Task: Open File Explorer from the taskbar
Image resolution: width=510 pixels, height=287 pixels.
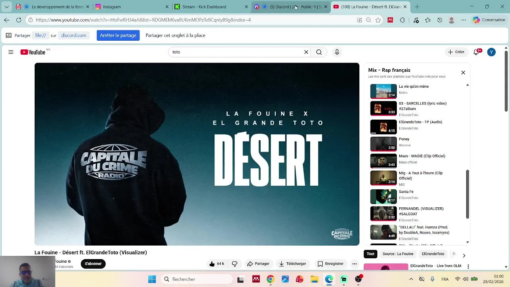Action: pos(314,279)
